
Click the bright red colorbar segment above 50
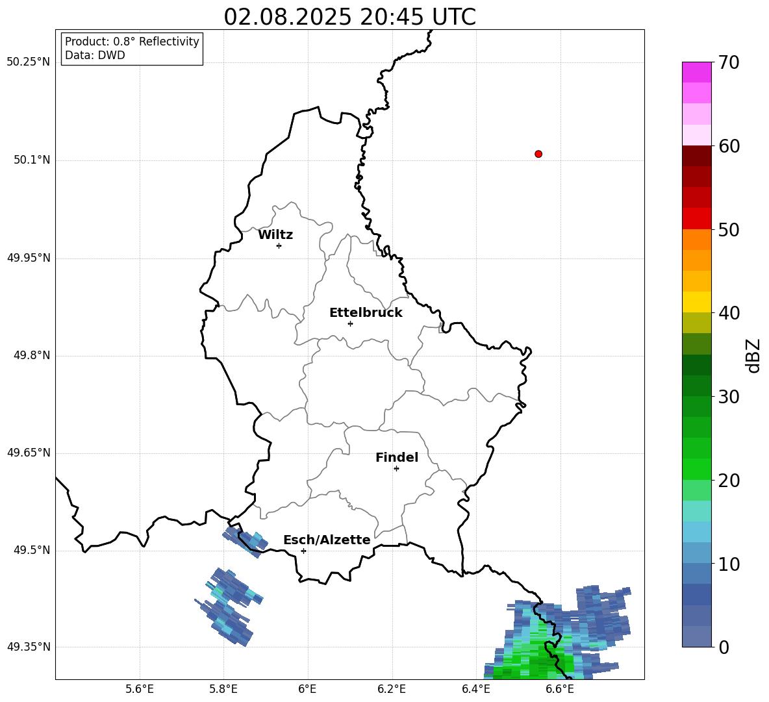pyautogui.click(x=696, y=218)
